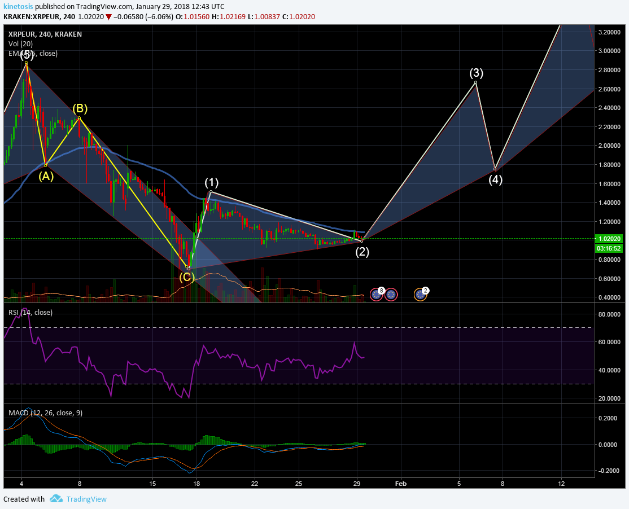Click the 0.2000 MACD axis label

[609, 418]
